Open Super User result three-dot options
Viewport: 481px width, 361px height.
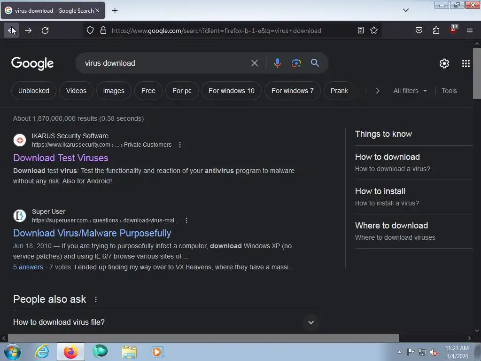click(186, 220)
